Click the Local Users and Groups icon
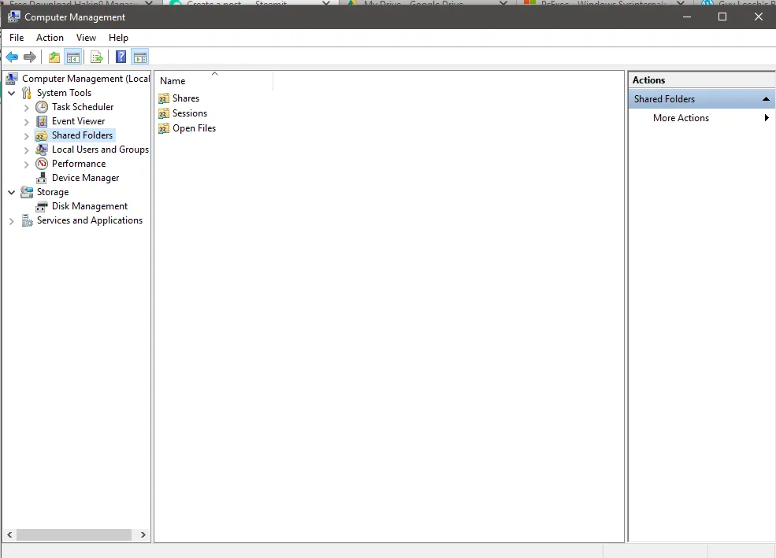Image resolution: width=776 pixels, height=558 pixels. 42,150
